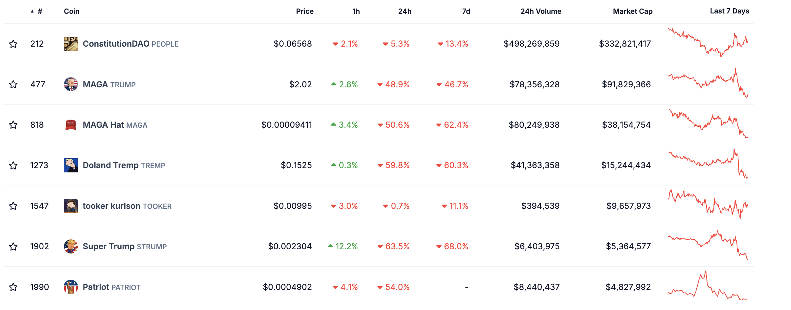Viewport: 791px width, 310px height.
Task: Click the Super Trump coin logo
Action: tap(71, 246)
